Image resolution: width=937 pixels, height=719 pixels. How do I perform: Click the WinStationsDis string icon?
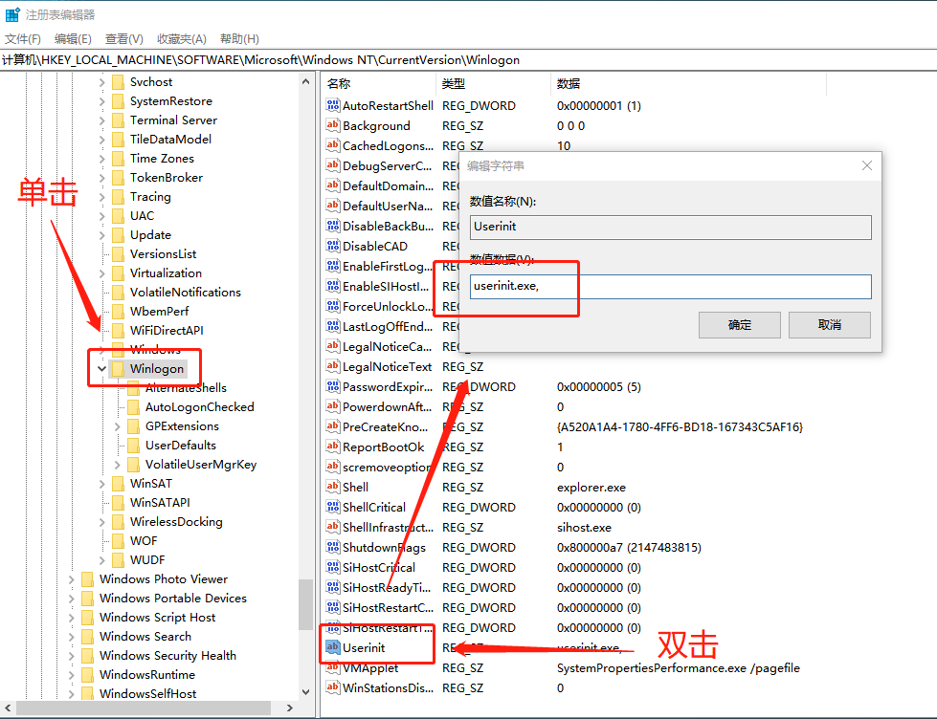[x=333, y=688]
